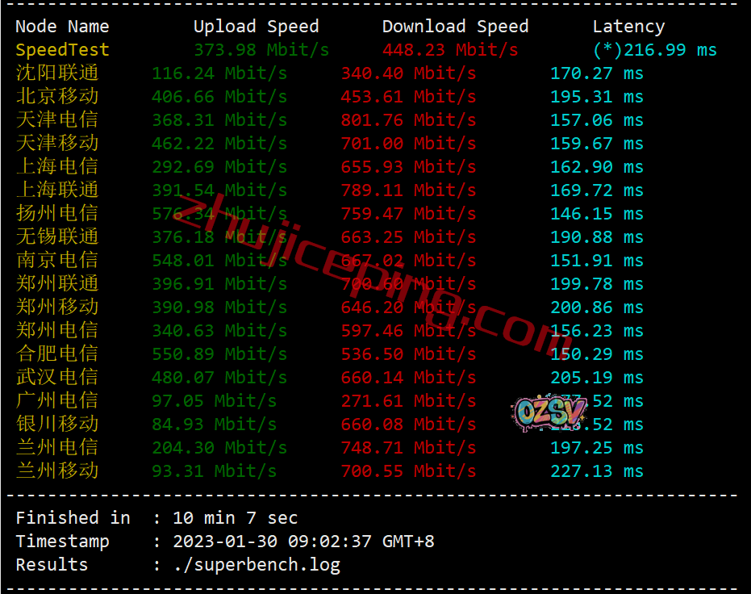Click the Download Speed column header
The width and height of the screenshot is (751, 594).
[456, 27]
